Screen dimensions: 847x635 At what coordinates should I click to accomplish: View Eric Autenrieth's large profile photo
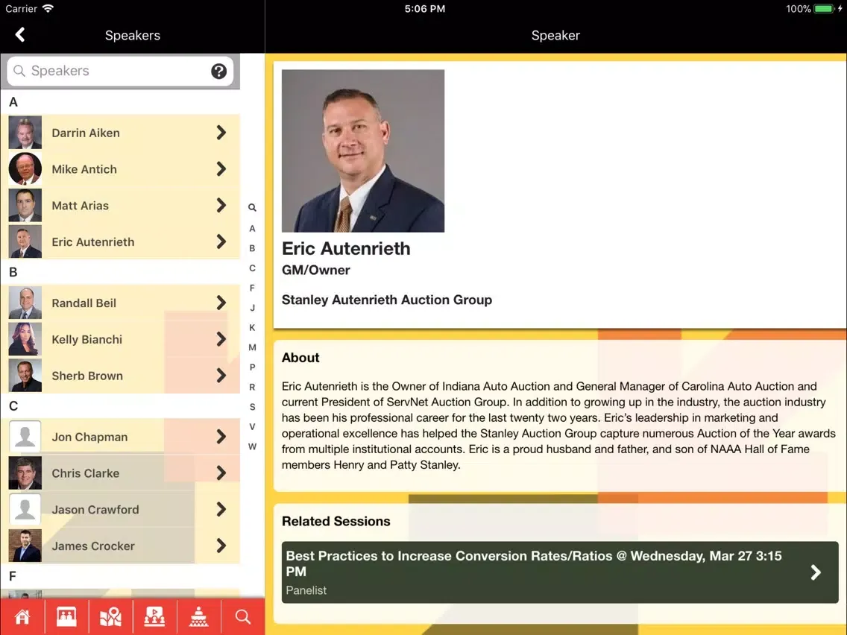363,151
